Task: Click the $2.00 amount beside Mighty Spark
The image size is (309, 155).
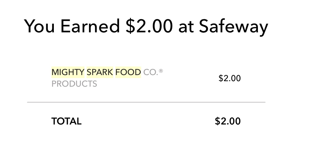Action: pyautogui.click(x=229, y=78)
